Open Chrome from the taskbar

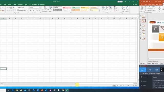pyautogui.click(x=63, y=90)
